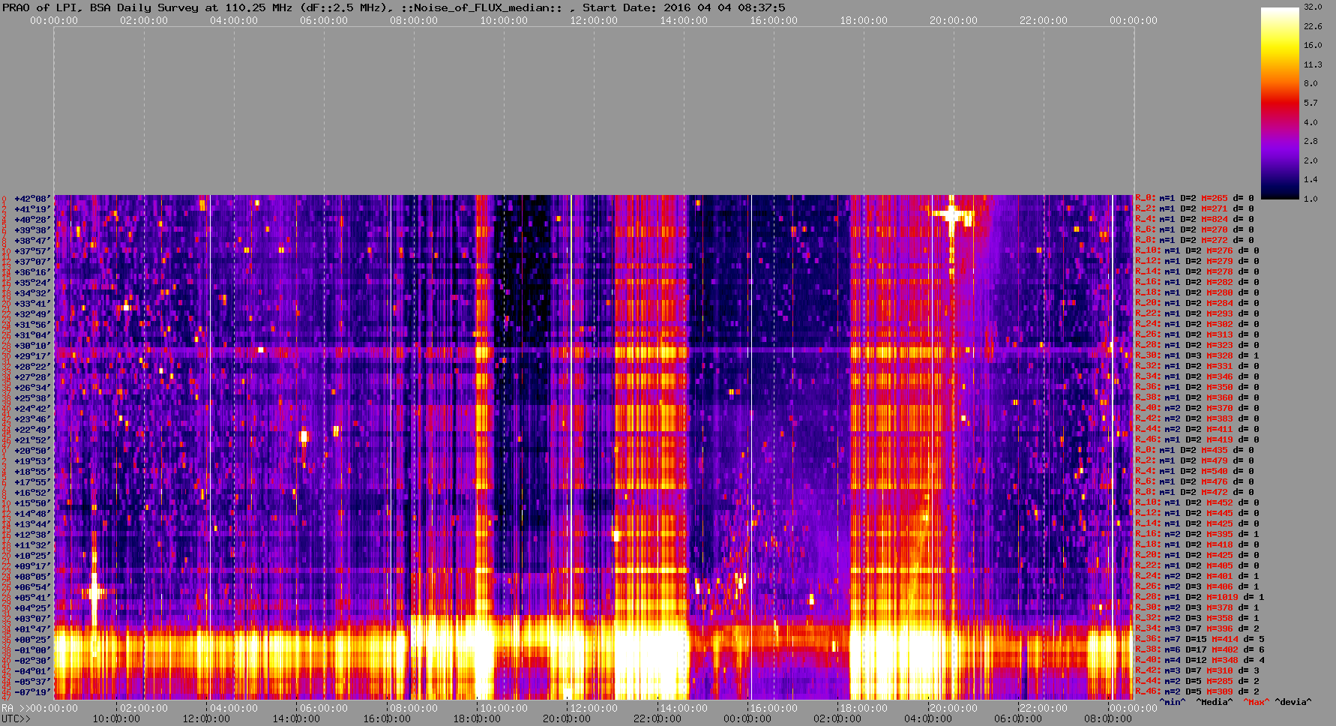Click declination label +04°25'

click(33, 608)
